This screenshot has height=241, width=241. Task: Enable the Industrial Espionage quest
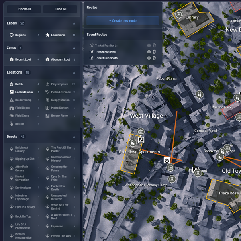point(24,197)
